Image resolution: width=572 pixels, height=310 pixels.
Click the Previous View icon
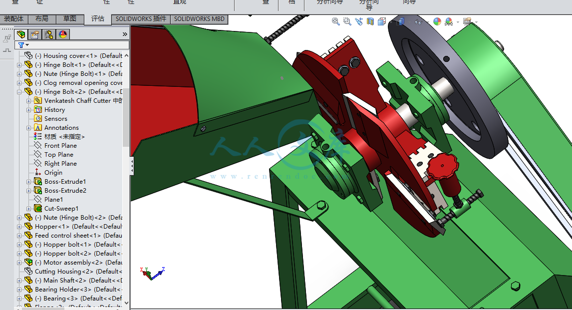point(359,21)
